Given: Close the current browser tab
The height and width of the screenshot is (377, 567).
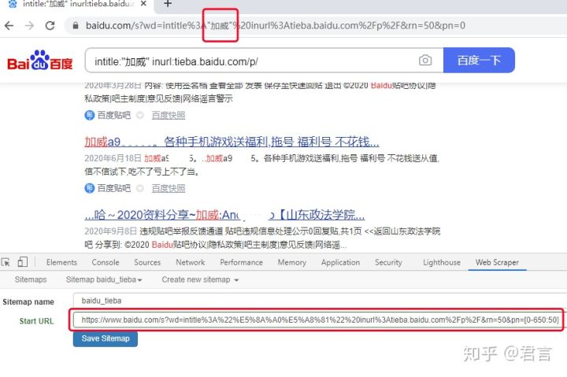Looking at the screenshot, I should click(x=143, y=4).
